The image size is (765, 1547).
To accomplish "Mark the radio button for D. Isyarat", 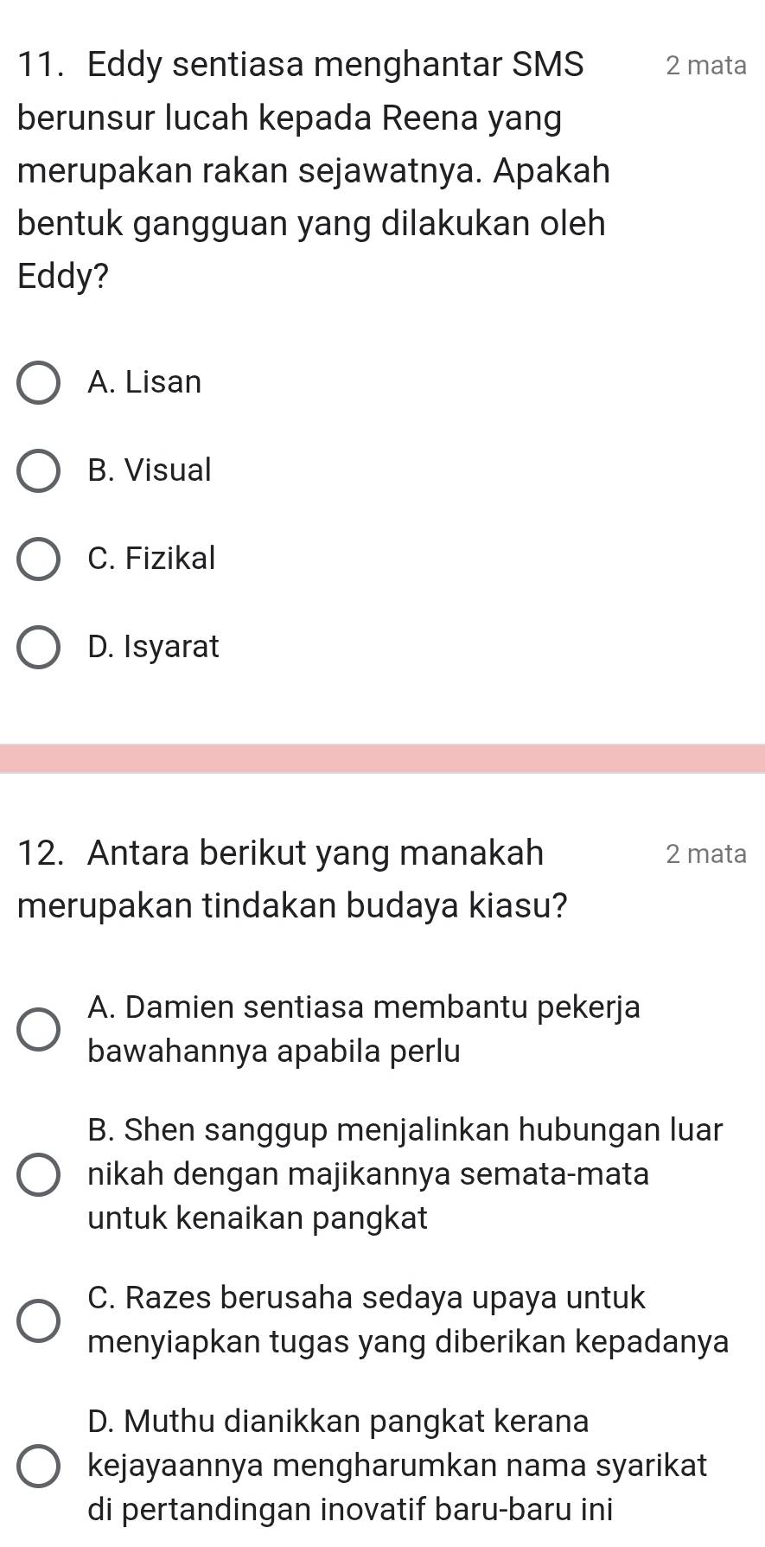I will tap(38, 647).
